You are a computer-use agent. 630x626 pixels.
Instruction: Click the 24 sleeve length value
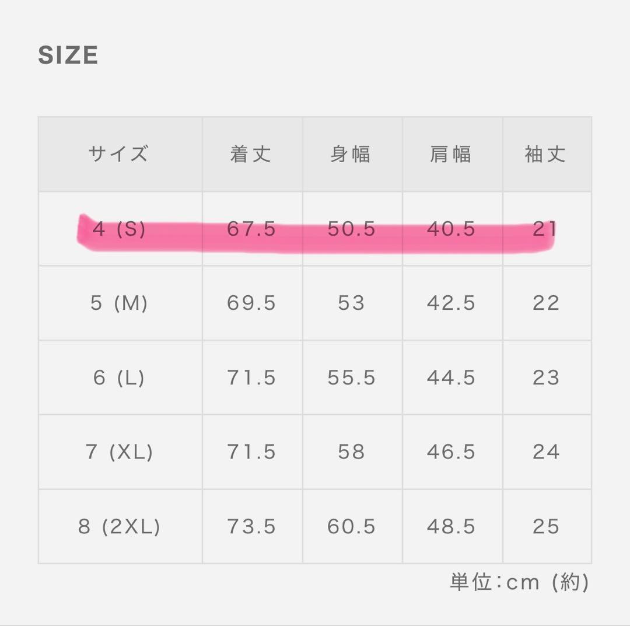coord(546,452)
